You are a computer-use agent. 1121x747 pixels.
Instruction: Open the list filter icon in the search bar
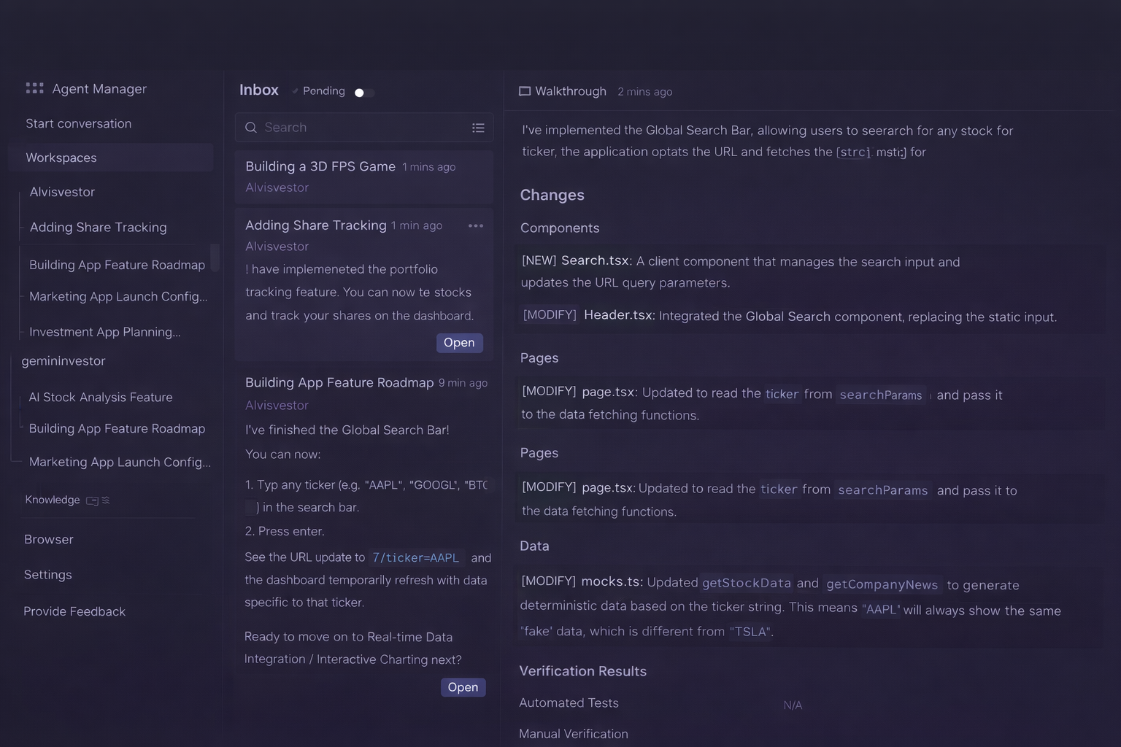coord(478,128)
